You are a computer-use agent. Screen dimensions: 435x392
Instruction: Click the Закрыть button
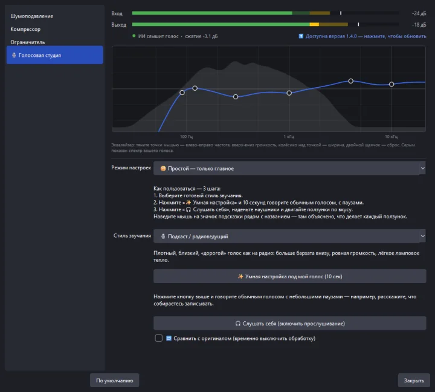tap(414, 381)
